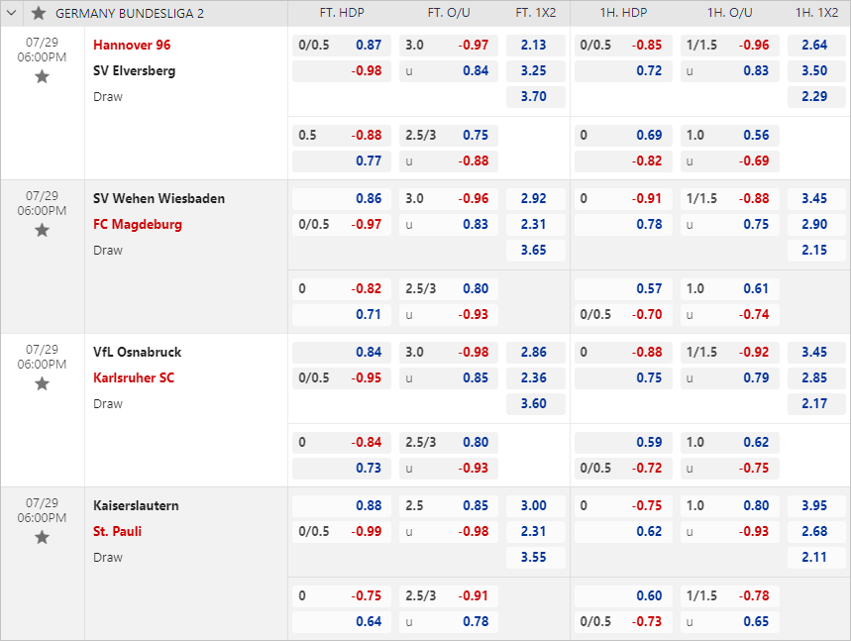Select Wiesbaden alternate FT handicap odds -0.82
The height and width of the screenshot is (641, 851).
pos(342,288)
